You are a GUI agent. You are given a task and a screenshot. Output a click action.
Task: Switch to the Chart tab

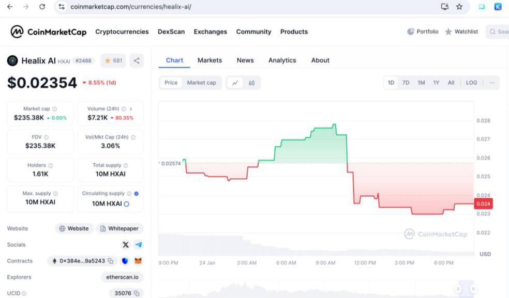[x=174, y=60]
